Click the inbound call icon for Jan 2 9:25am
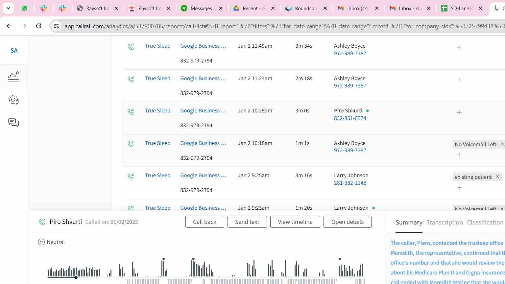This screenshot has width=505, height=284. point(131,177)
